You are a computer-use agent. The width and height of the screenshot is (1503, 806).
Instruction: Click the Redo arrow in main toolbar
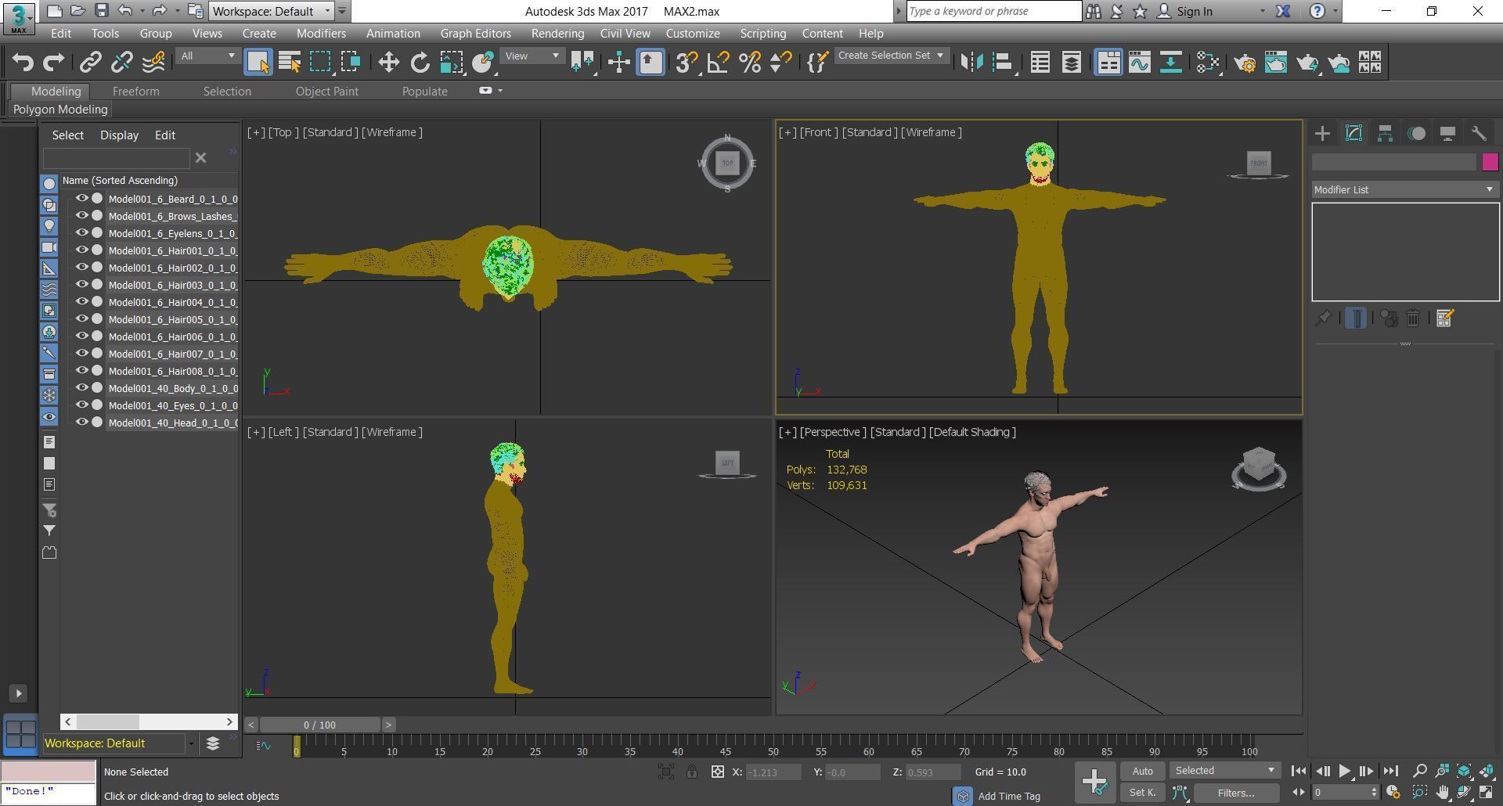[53, 63]
